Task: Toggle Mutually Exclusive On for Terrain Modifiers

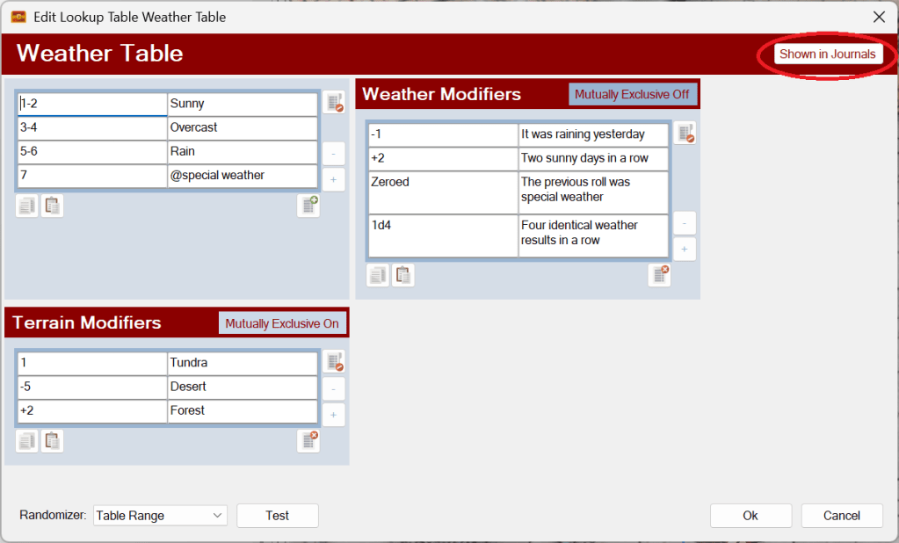Action: pos(282,323)
